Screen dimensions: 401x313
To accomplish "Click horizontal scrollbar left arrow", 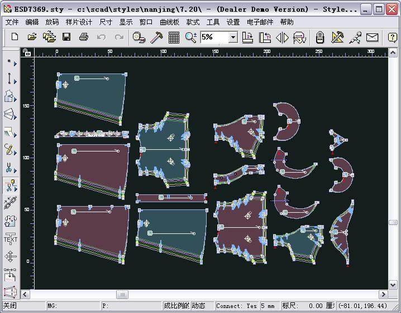I will (x=25, y=295).
